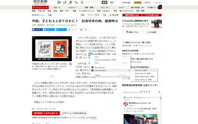Click the Facebook share icon below headline

pyautogui.click(x=37, y=29)
